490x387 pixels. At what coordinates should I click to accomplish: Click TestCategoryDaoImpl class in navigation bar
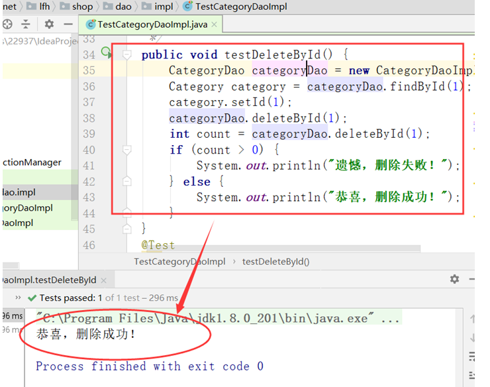235,6
